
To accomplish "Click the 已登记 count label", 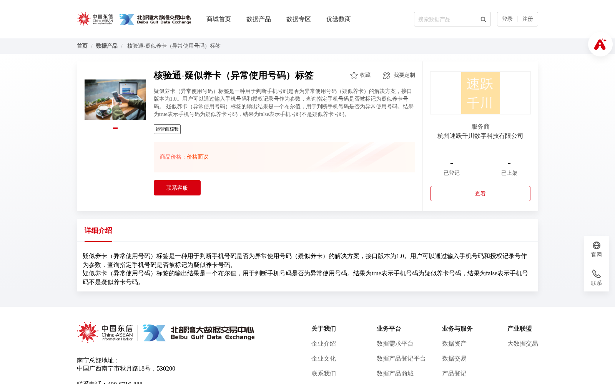I will coord(452,173).
